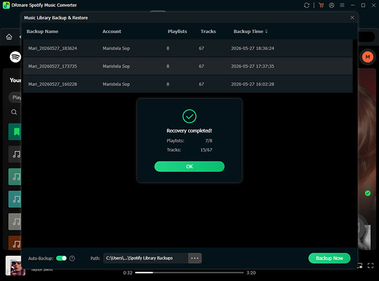This screenshot has width=379, height=281.
Task: Click backup time 2026-05-27 16:02:28
Action: tap(252, 84)
